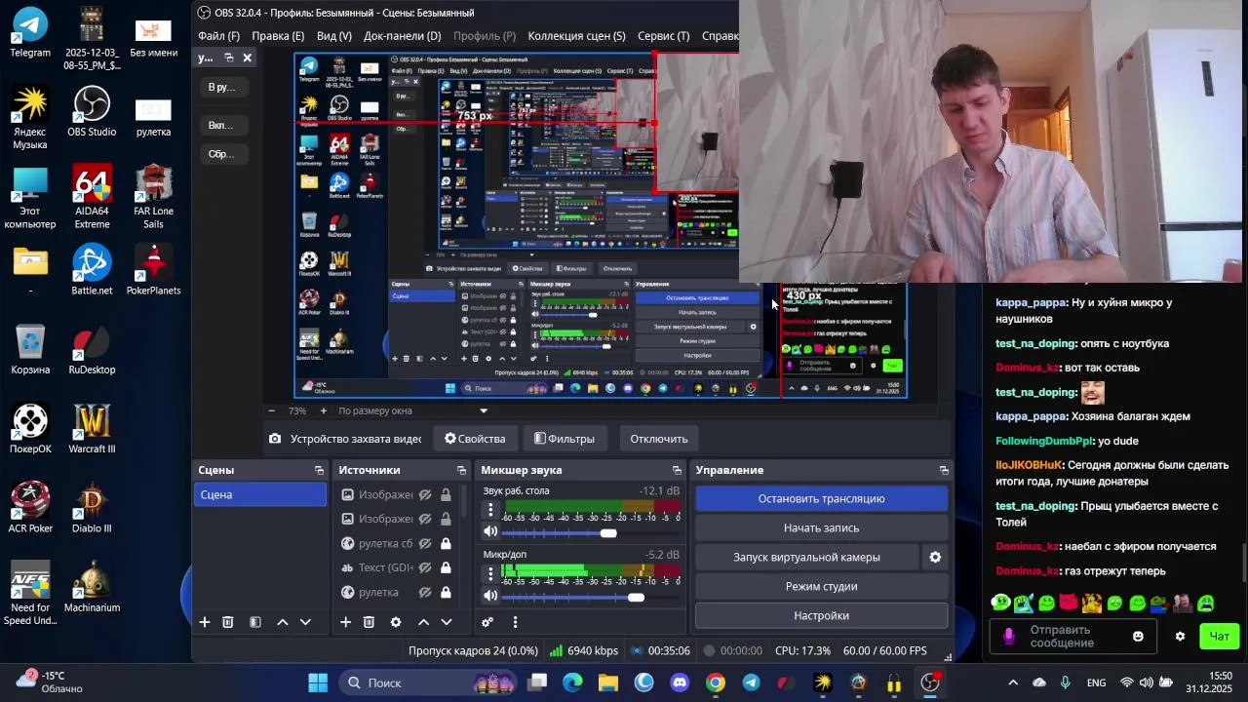Open the Правка (E) menu
The image size is (1248, 702).
(278, 36)
